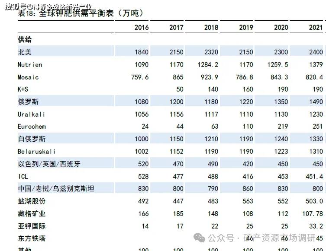
Task: Click the 供给 section heading
Action: coord(25,39)
